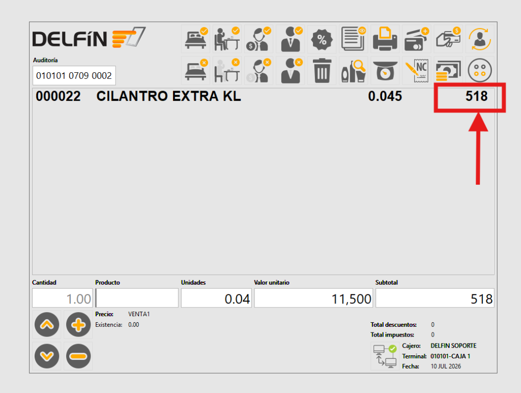Click the printer icon
Image resolution: width=521 pixels, height=393 pixels.
pyautogui.click(x=385, y=39)
